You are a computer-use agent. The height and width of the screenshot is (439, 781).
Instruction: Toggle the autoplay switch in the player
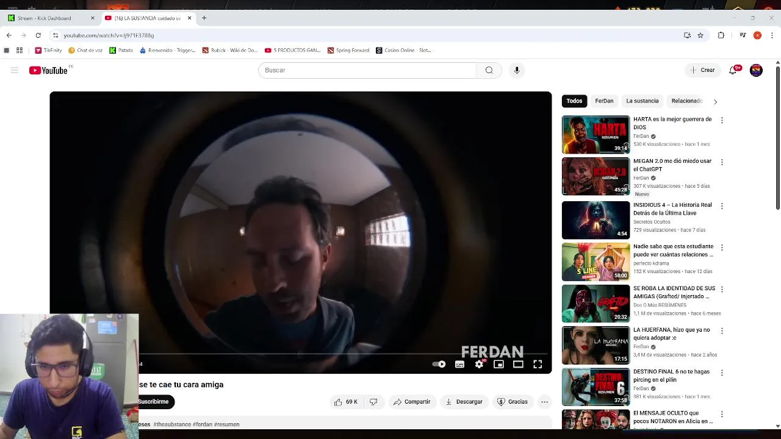click(x=439, y=364)
